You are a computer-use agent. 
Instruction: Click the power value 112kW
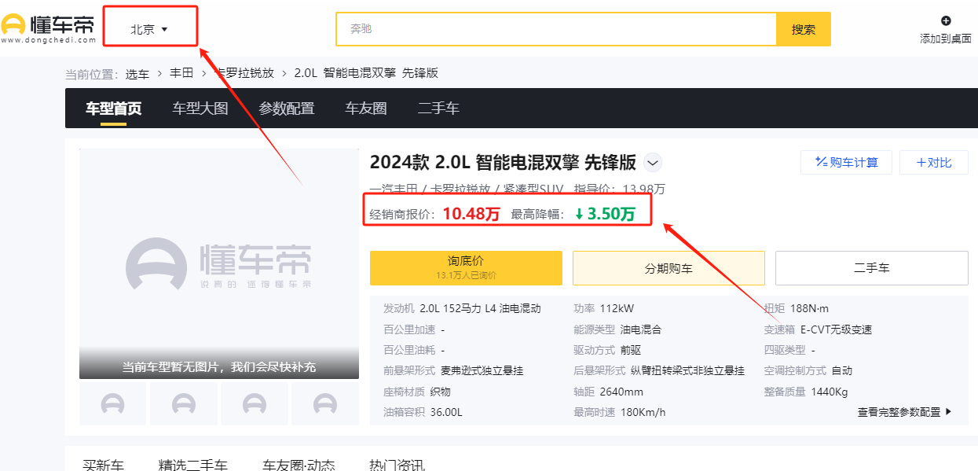[617, 308]
